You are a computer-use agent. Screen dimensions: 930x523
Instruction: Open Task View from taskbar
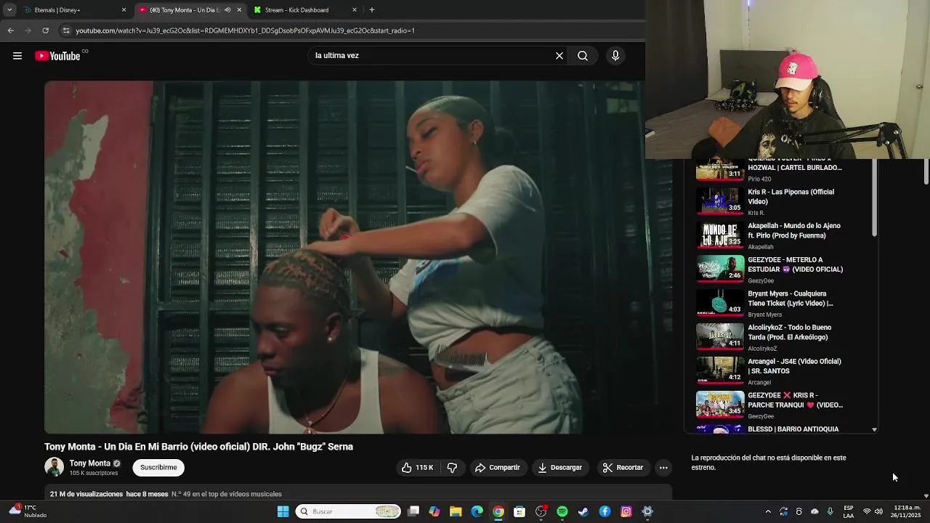pos(413,511)
